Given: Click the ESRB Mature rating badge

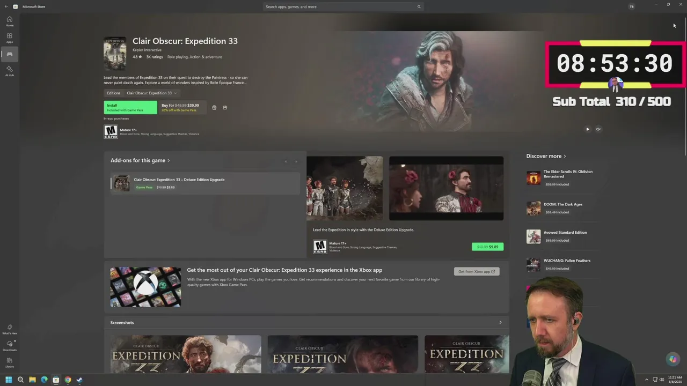Looking at the screenshot, I should coord(111,131).
